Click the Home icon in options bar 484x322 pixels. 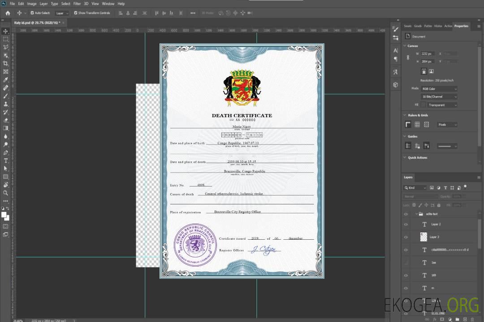click(8, 13)
